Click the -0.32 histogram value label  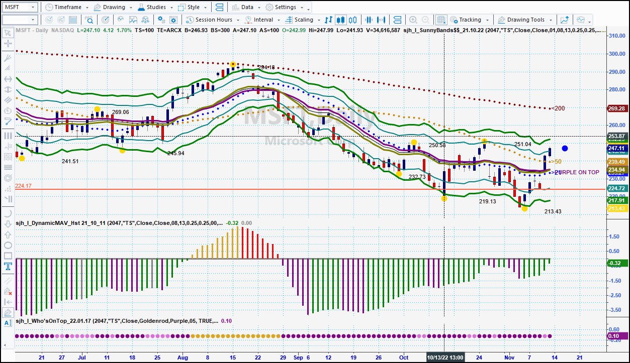(x=616, y=263)
